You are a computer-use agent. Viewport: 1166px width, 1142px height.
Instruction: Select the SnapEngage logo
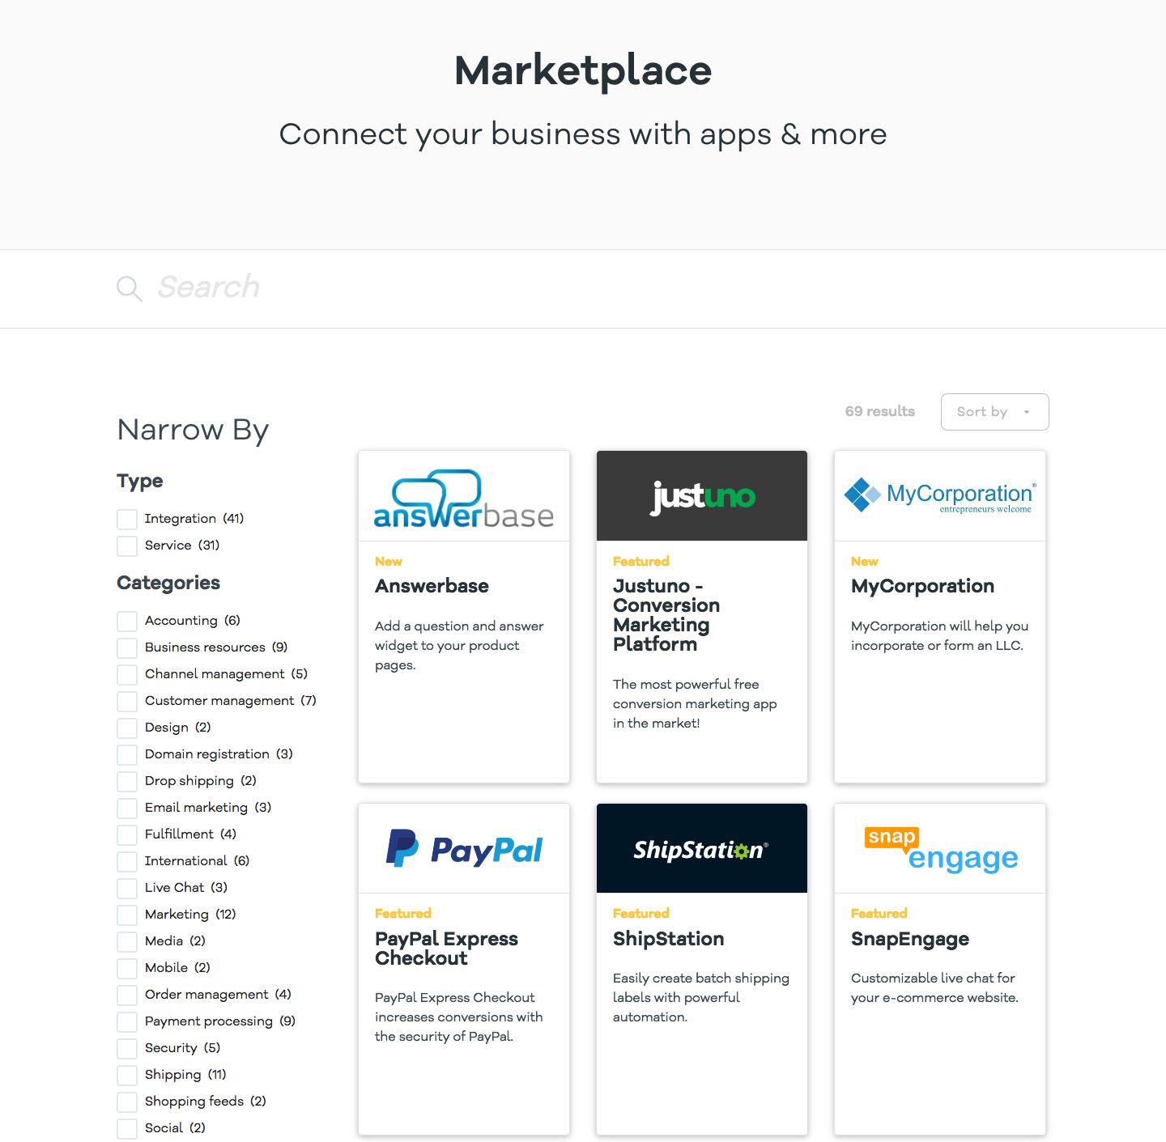tap(939, 848)
